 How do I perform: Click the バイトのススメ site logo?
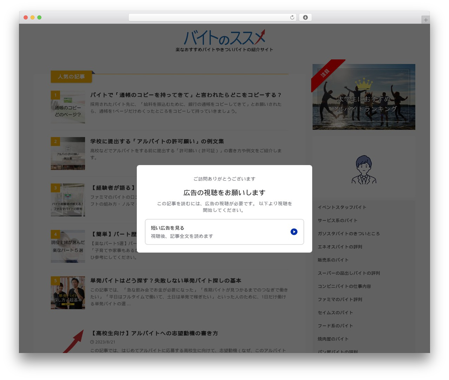(x=224, y=37)
